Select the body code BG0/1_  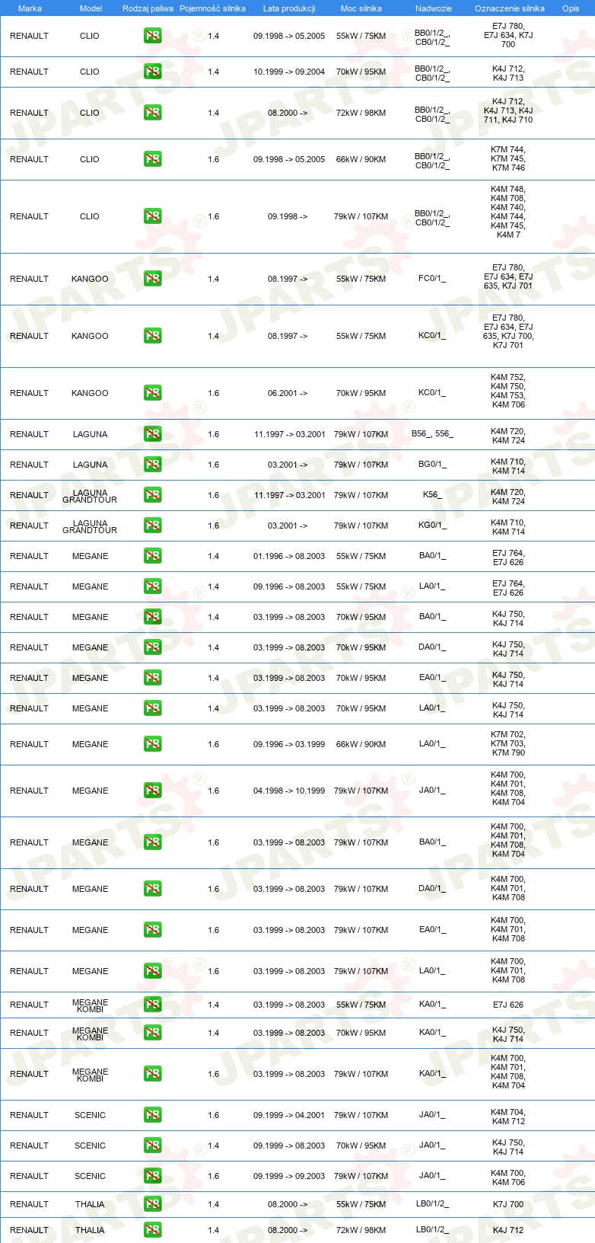pos(432,465)
